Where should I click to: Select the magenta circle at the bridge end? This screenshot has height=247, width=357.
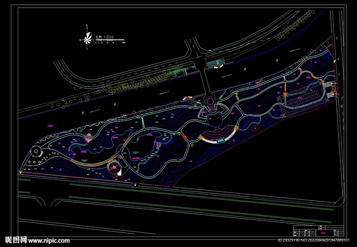tap(211, 101)
